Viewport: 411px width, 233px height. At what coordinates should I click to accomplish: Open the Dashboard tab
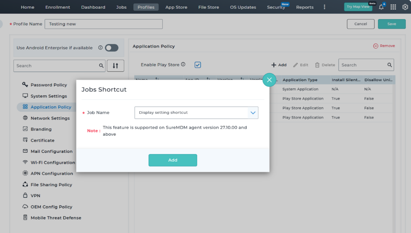point(93,7)
